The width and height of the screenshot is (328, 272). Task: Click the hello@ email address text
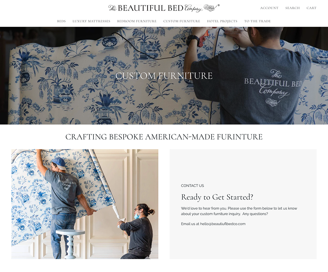click(x=223, y=224)
